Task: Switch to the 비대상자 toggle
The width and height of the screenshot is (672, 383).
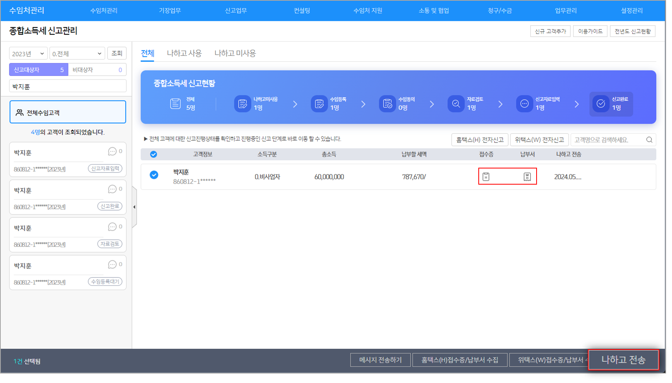Action: click(97, 70)
